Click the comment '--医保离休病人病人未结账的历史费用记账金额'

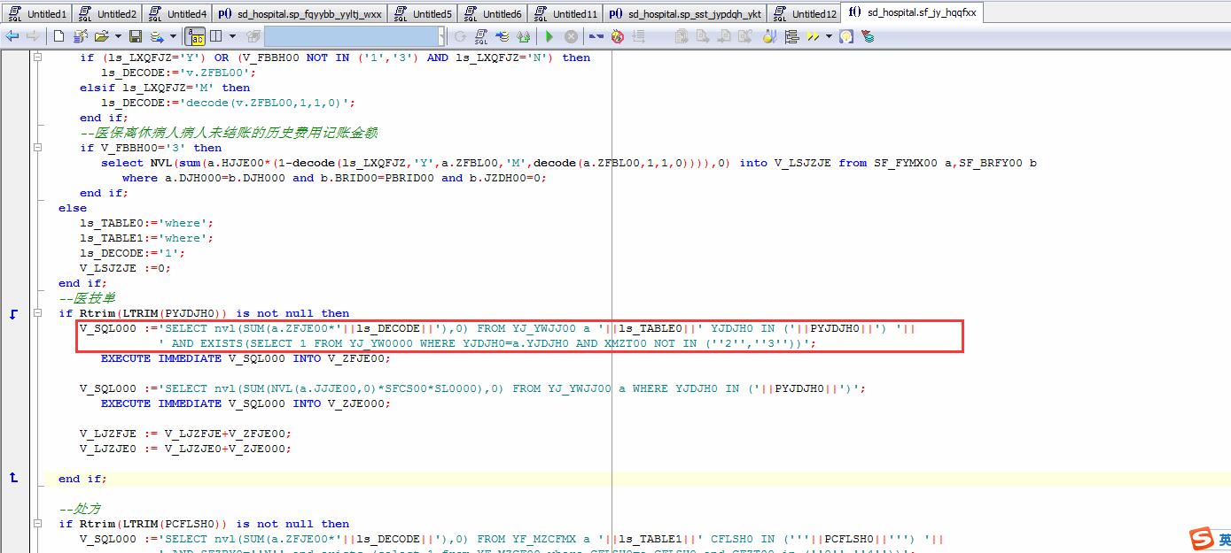(x=229, y=133)
